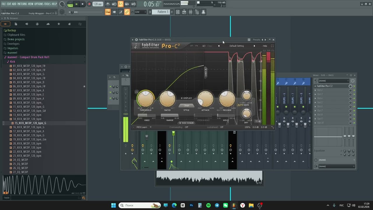Collapse manvvel - Compact Drum Pack Vol1 folder
The height and width of the screenshot is (210, 373).
click(x=28, y=57)
